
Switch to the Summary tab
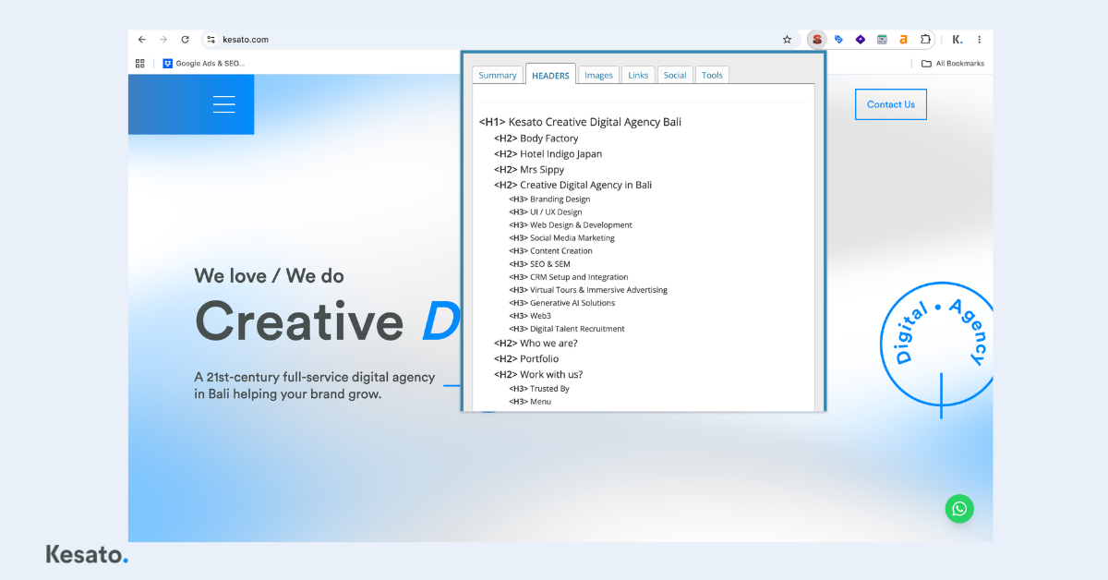point(498,75)
